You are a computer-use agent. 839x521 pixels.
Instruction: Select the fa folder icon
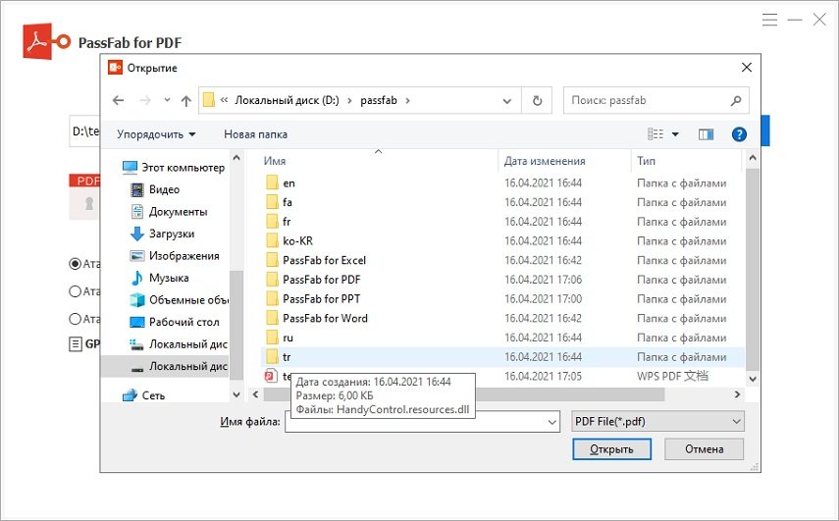272,202
